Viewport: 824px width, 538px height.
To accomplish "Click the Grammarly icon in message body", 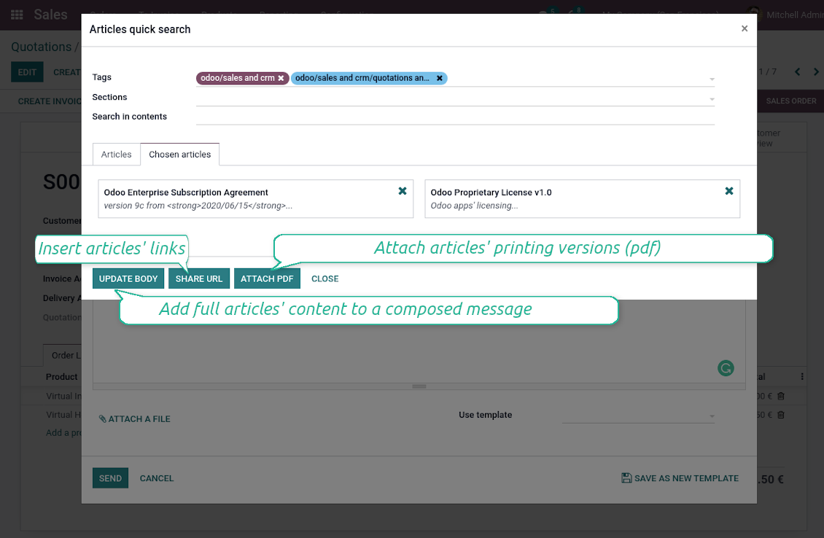I will tap(726, 368).
